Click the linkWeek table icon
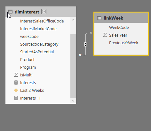Viewport: 151px width, 131px height. pyautogui.click(x=99, y=18)
